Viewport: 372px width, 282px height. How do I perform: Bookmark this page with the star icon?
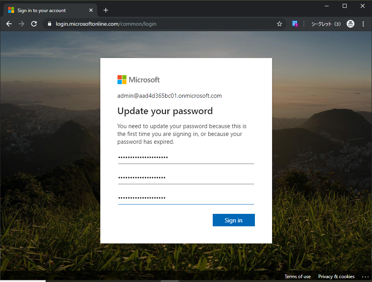pos(279,24)
